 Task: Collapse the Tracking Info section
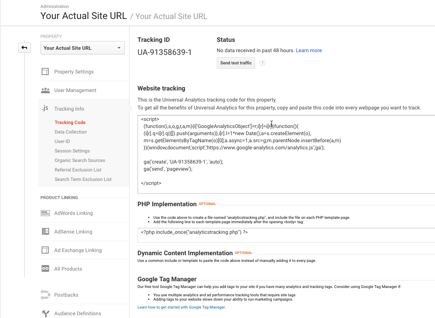tap(69, 109)
